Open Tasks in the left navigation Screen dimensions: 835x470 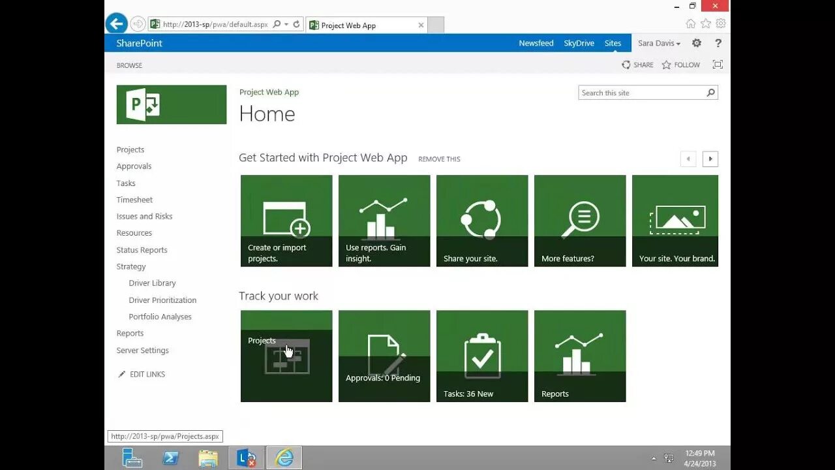pos(126,183)
